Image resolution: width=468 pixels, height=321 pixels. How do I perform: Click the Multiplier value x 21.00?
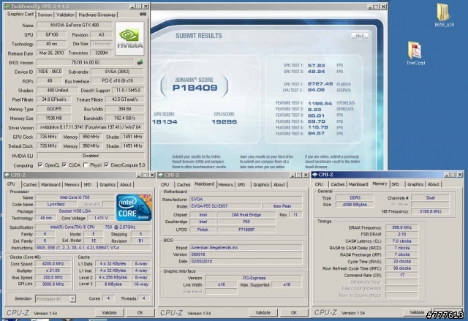(53, 271)
